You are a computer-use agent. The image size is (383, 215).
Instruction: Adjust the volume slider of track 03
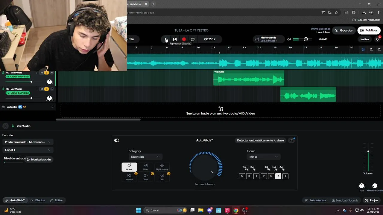point(31,98)
